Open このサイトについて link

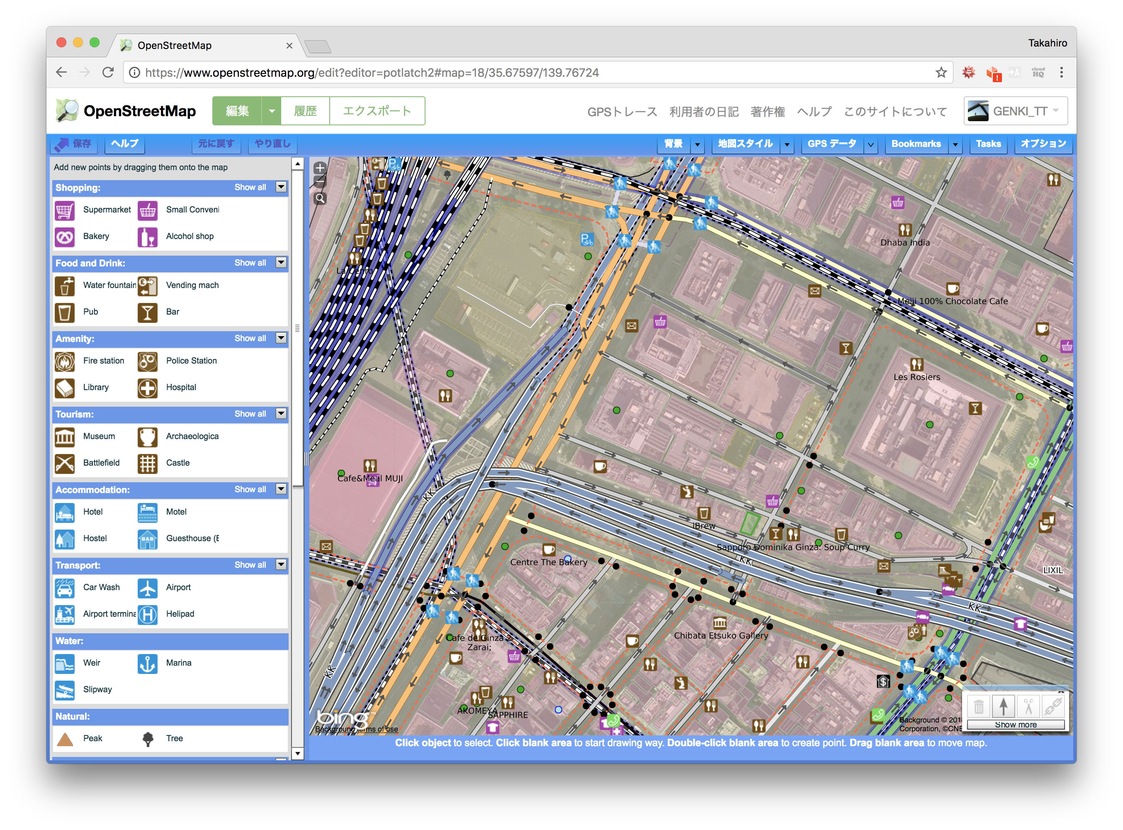pos(895,112)
